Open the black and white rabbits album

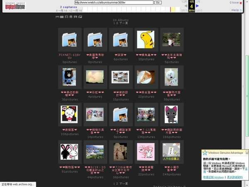69,152
